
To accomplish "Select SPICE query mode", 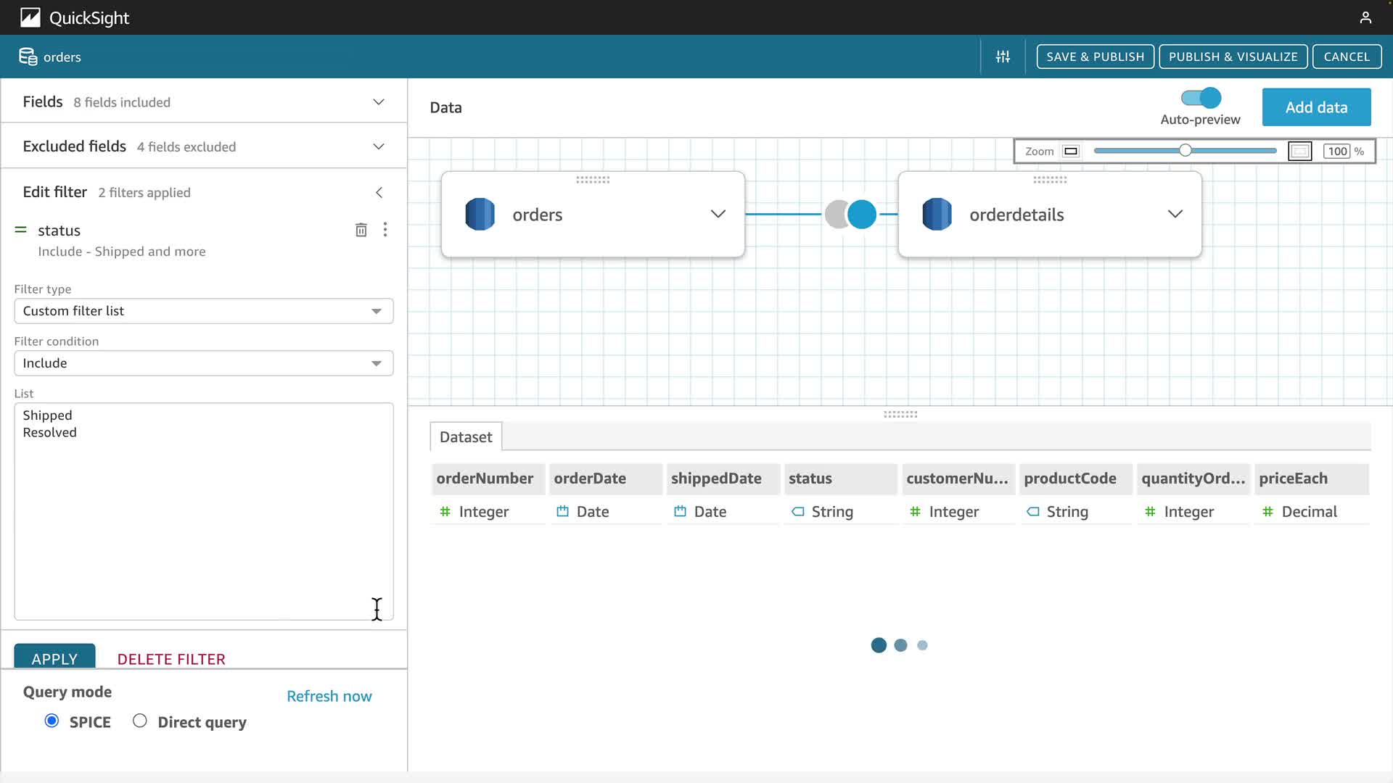I will 52,721.
